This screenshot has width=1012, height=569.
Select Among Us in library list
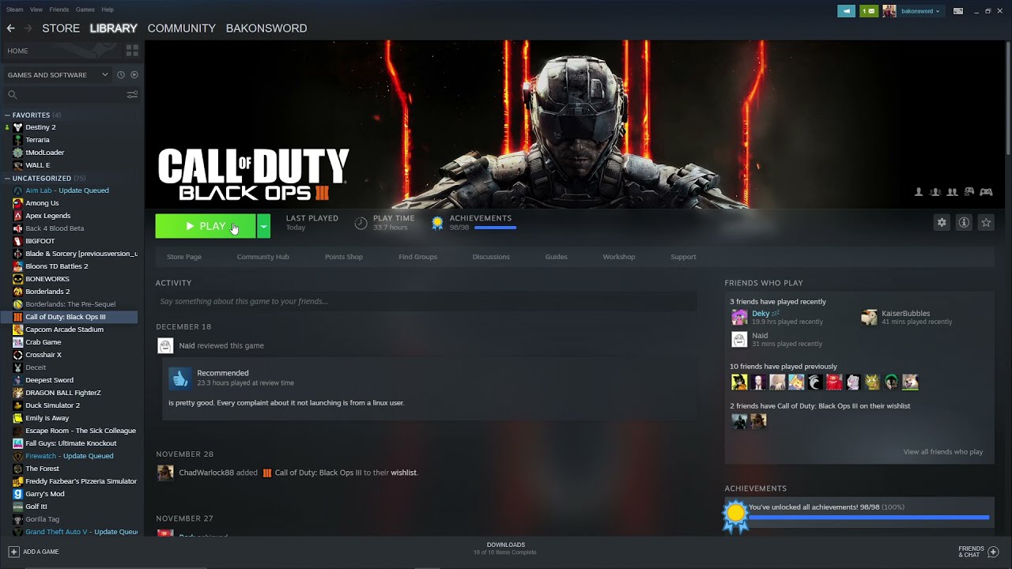[42, 203]
